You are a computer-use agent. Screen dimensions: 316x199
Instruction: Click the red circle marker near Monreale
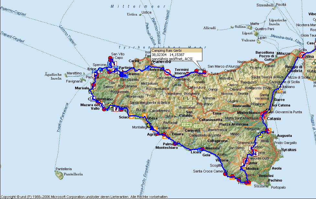(167, 72)
